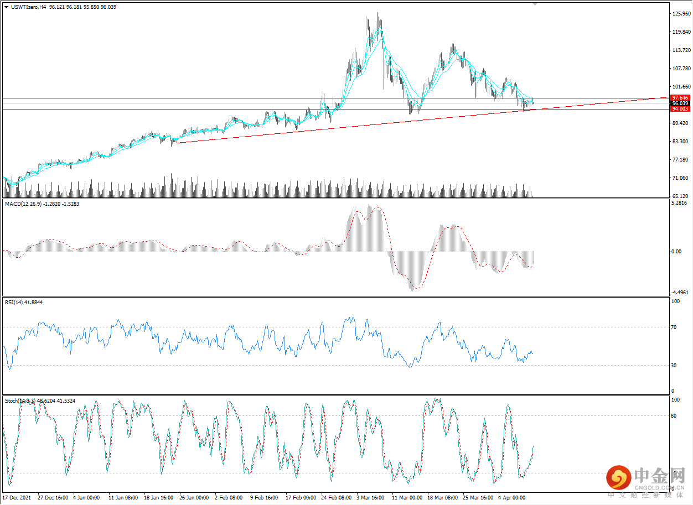693x505 pixels.
Task: Click the black 96.039 current price label
Action: point(679,103)
